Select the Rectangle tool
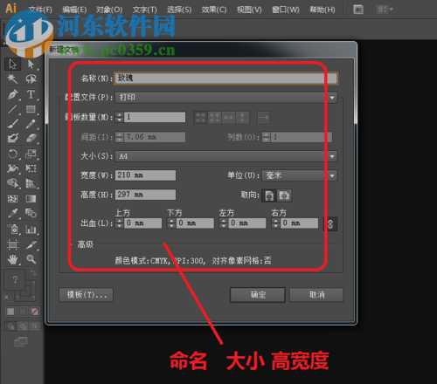Screen dimensions: 437x384 (x=31, y=109)
